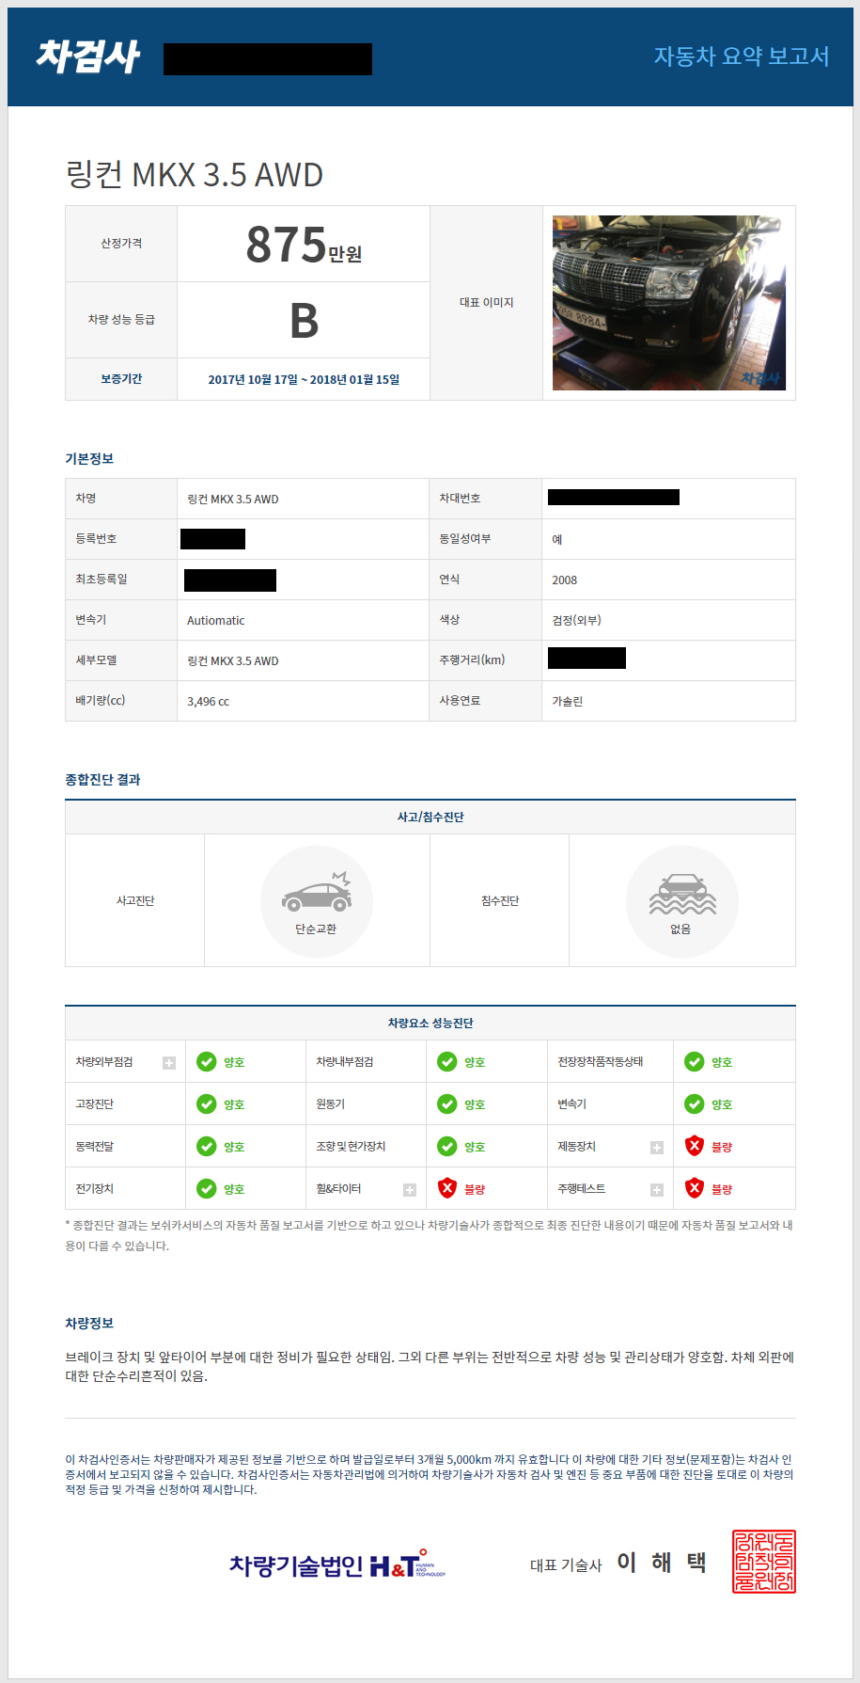This screenshot has width=860, height=1683.
Task: Click the fuel value 가솔린
Action: (x=568, y=702)
